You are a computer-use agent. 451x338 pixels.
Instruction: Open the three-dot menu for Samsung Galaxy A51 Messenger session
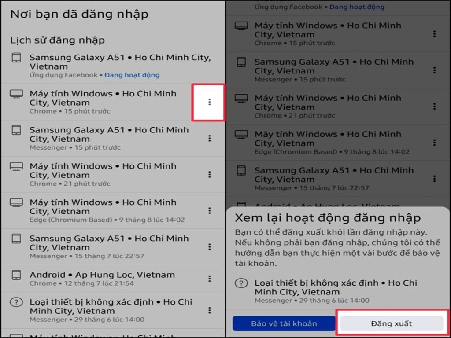(209, 138)
